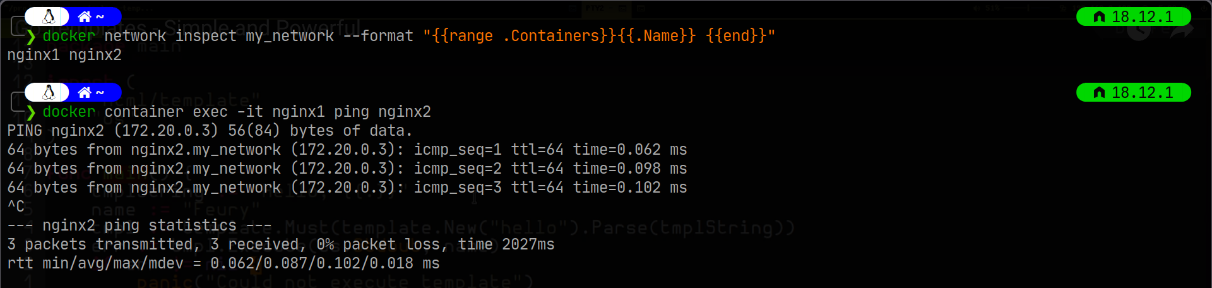Click the Tux penguin icon in the second prompt
Image resolution: width=1212 pixels, height=288 pixels.
pos(49,93)
